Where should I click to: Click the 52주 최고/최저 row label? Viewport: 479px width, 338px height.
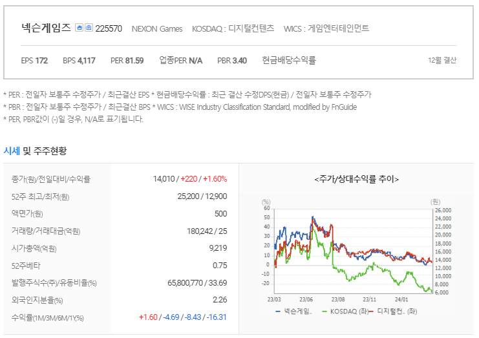pyautogui.click(x=40, y=197)
